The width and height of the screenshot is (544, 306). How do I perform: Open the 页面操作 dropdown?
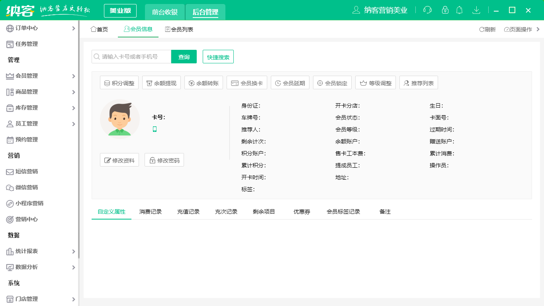point(518,29)
